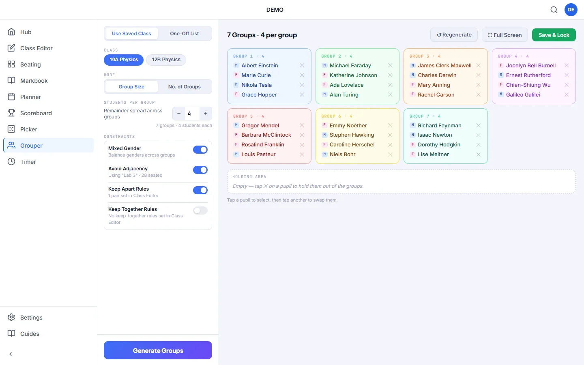
Task: Collapse the sidebar with chevron arrow
Action: (11, 354)
